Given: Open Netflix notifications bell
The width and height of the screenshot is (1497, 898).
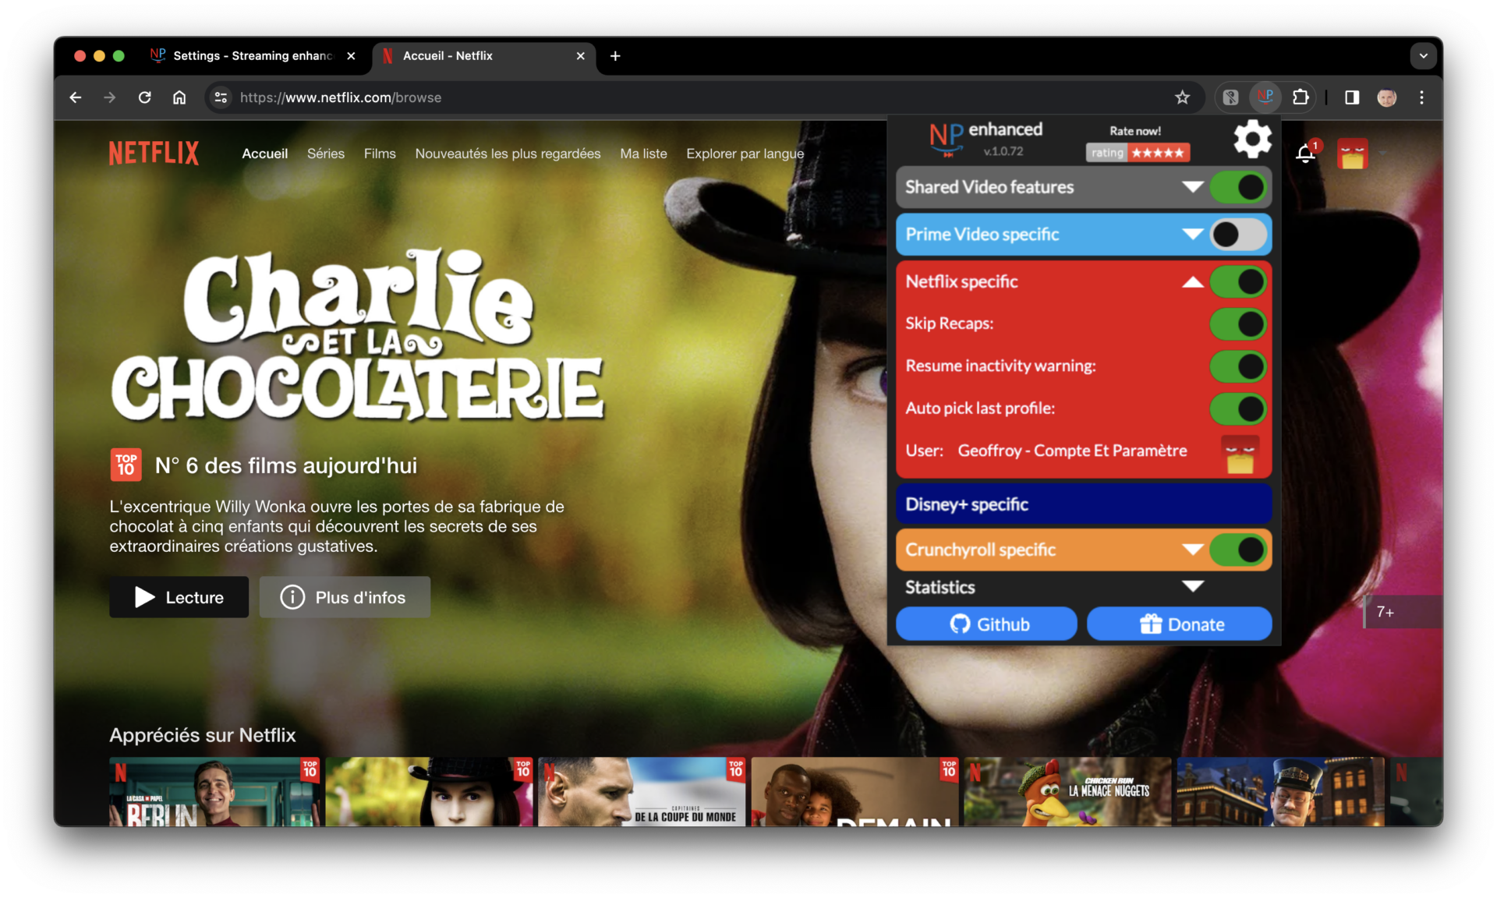Looking at the screenshot, I should 1305,153.
